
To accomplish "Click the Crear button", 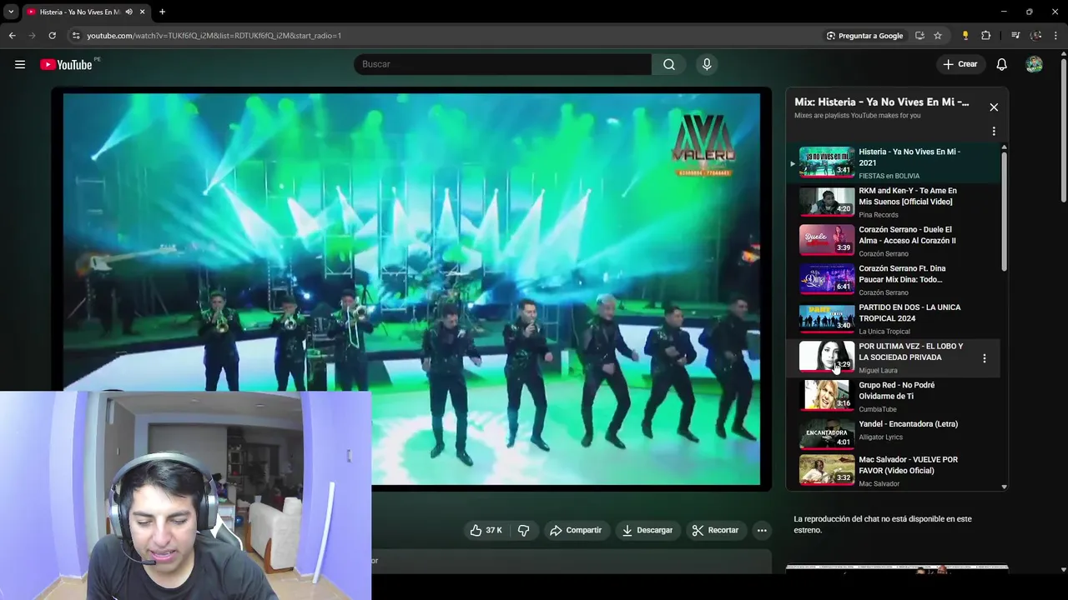I will coord(960,64).
